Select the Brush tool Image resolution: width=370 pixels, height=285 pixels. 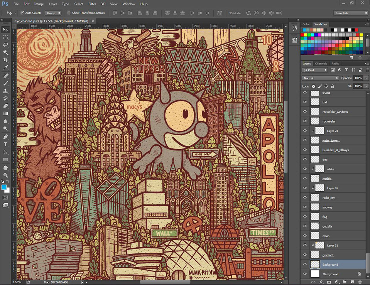point(5,83)
